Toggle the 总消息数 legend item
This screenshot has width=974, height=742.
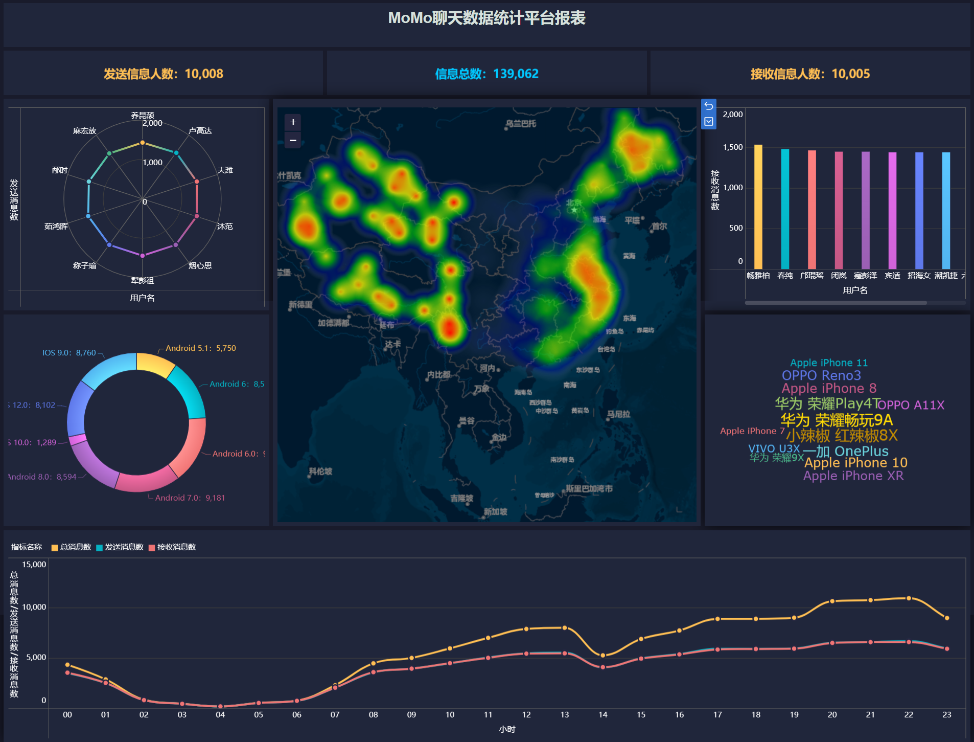[x=71, y=547]
